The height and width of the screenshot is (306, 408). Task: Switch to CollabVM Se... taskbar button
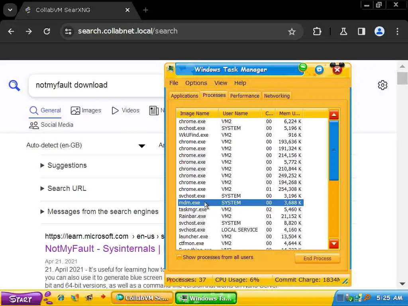(x=143, y=298)
